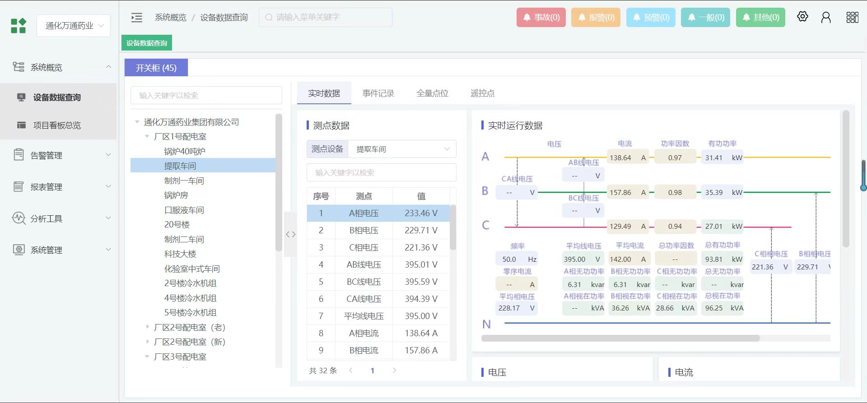This screenshot has height=403, width=867.
Task: Open the apps grid icon
Action: [x=852, y=18]
